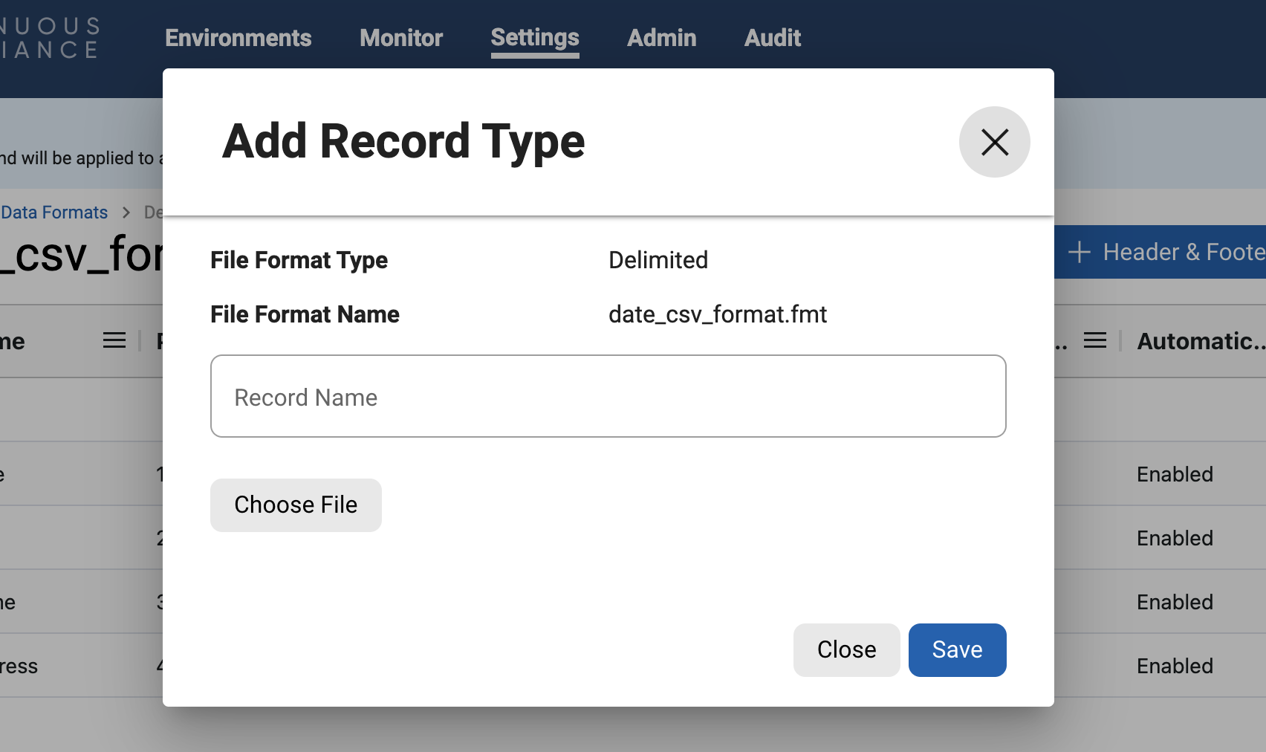Click the first Enabled status in the table
1266x752 pixels.
coord(1175,474)
